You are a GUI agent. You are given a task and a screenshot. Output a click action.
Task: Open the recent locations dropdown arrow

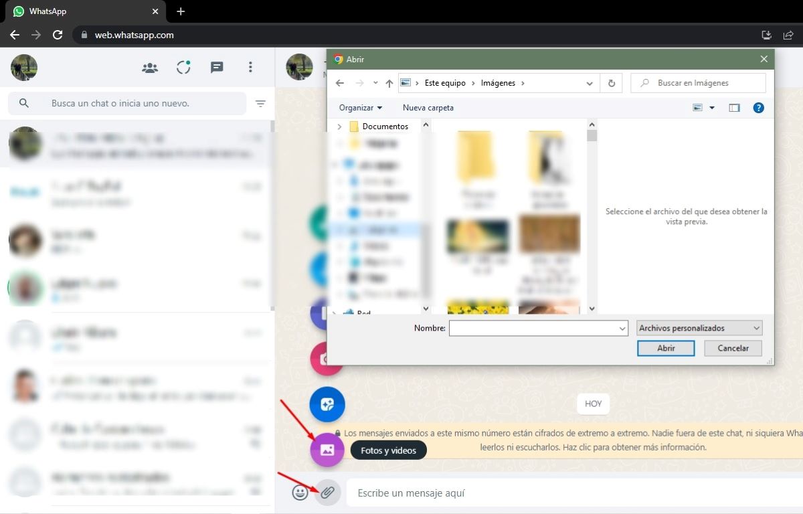(375, 83)
